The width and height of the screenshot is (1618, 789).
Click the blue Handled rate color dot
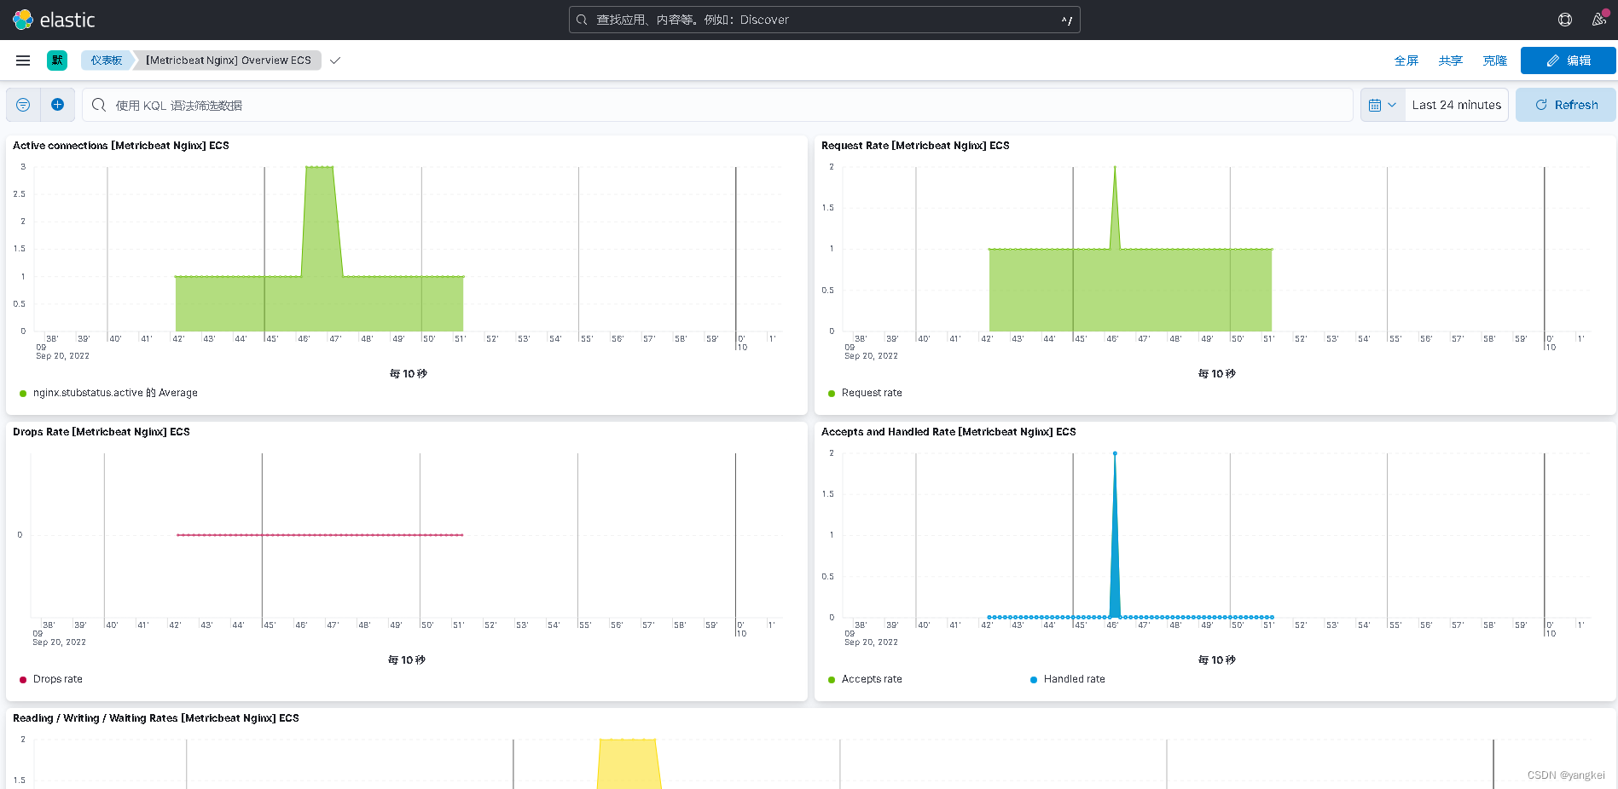tap(1034, 680)
